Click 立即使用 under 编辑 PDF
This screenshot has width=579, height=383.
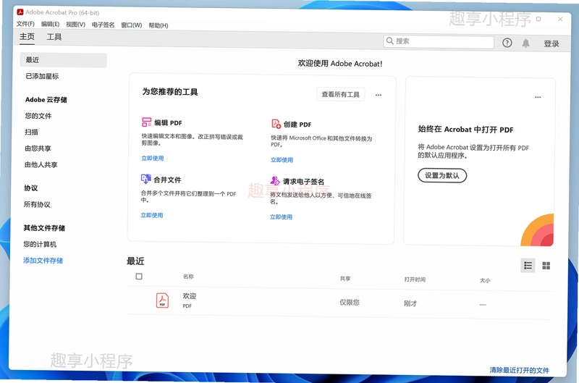153,158
